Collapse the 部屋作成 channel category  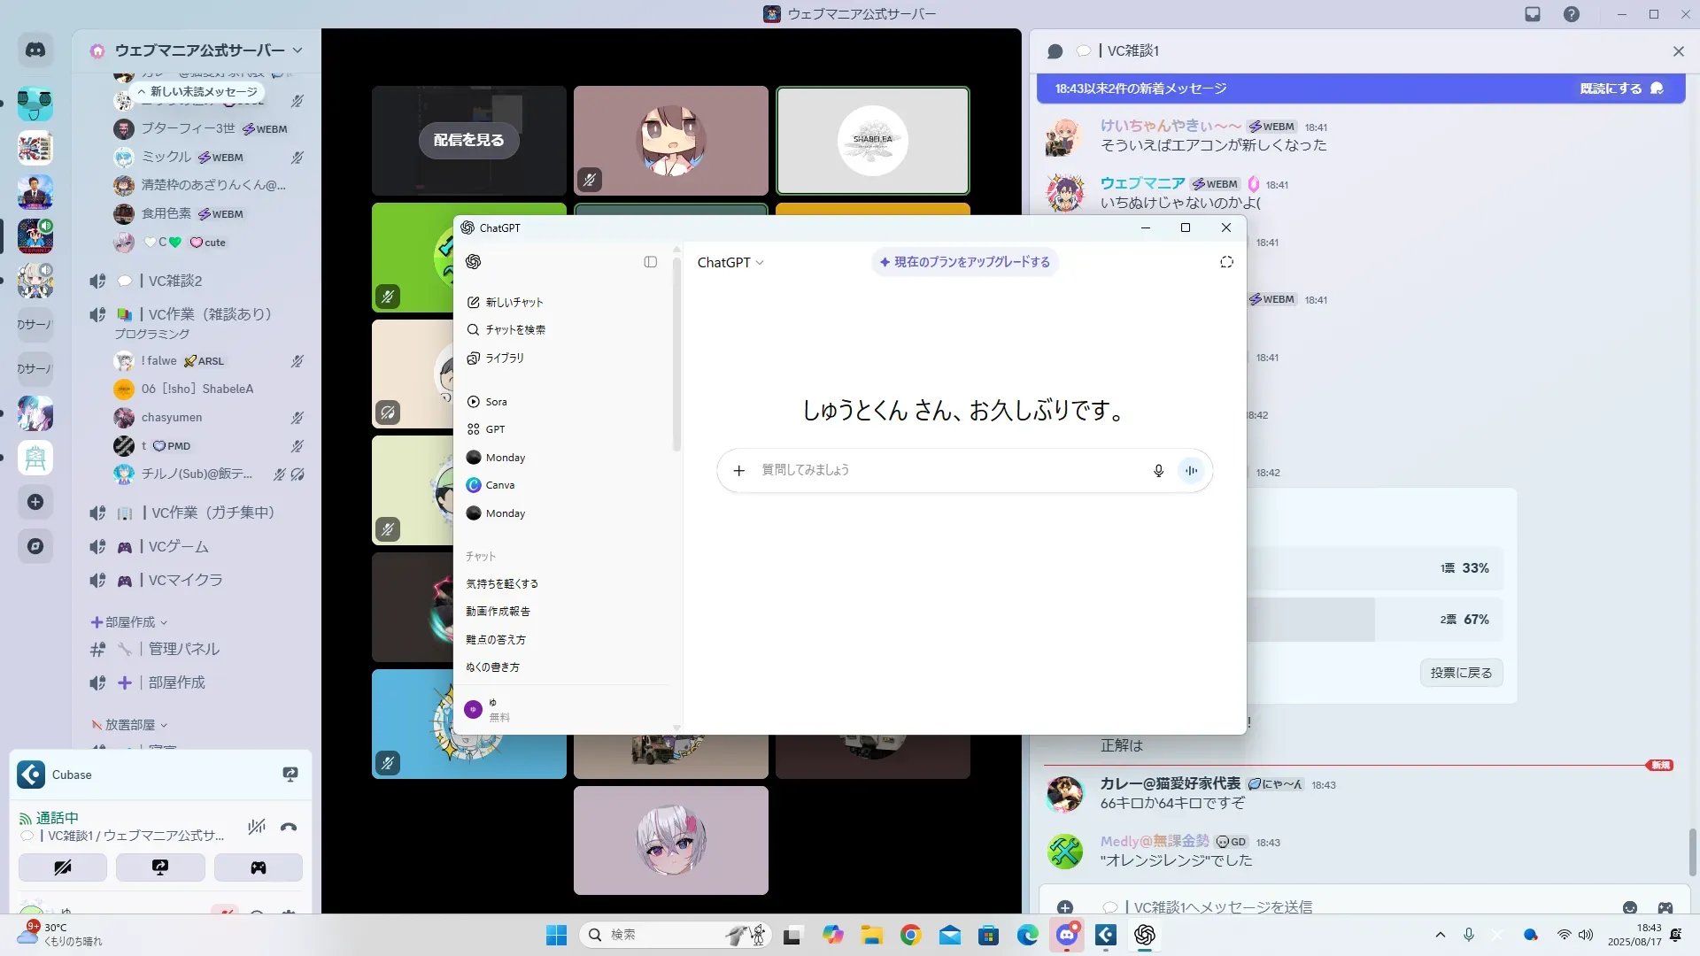(129, 622)
